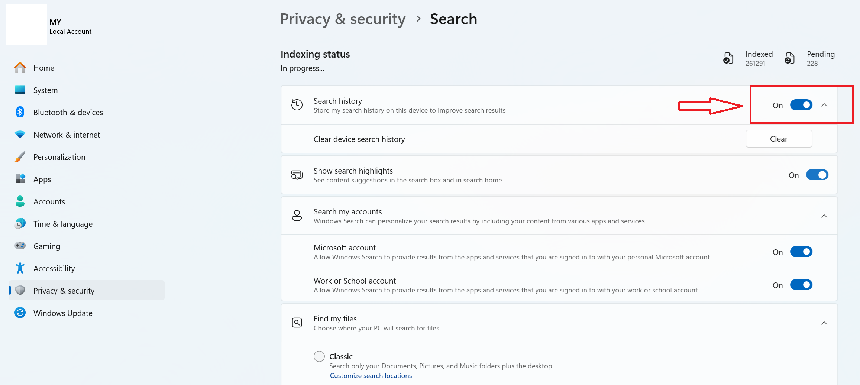Toggle off Microsoft account search
This screenshot has height=385, width=860.
pos(801,252)
